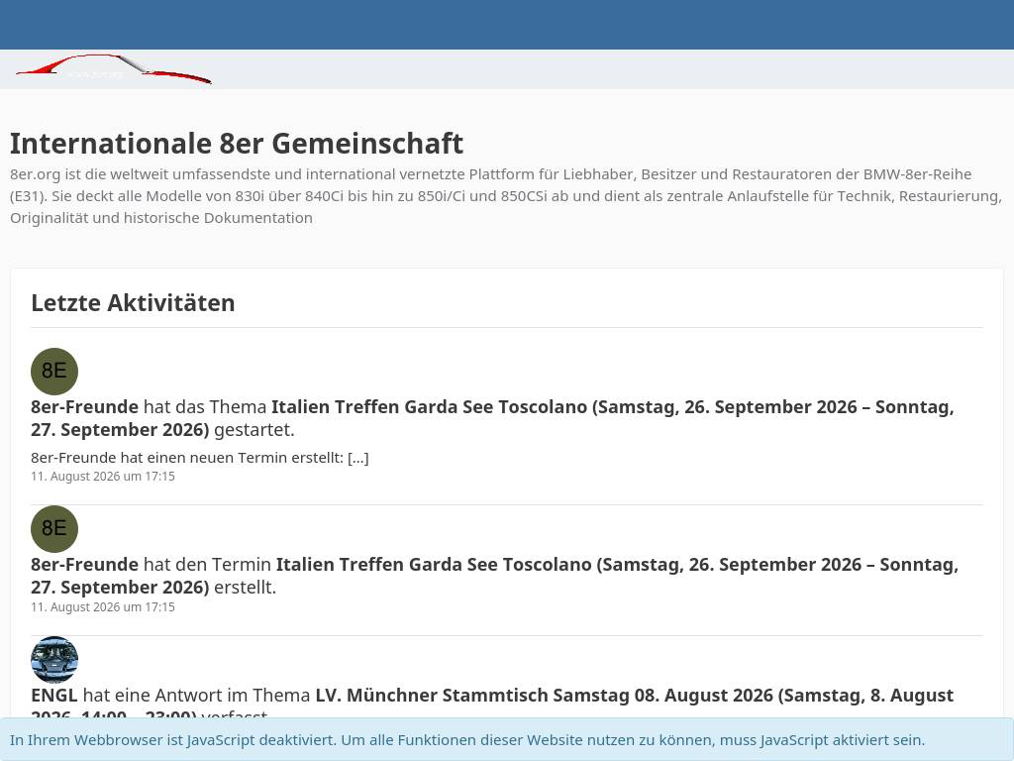Click the 8er.org description paragraph
This screenshot has height=761, width=1014.
click(506, 196)
